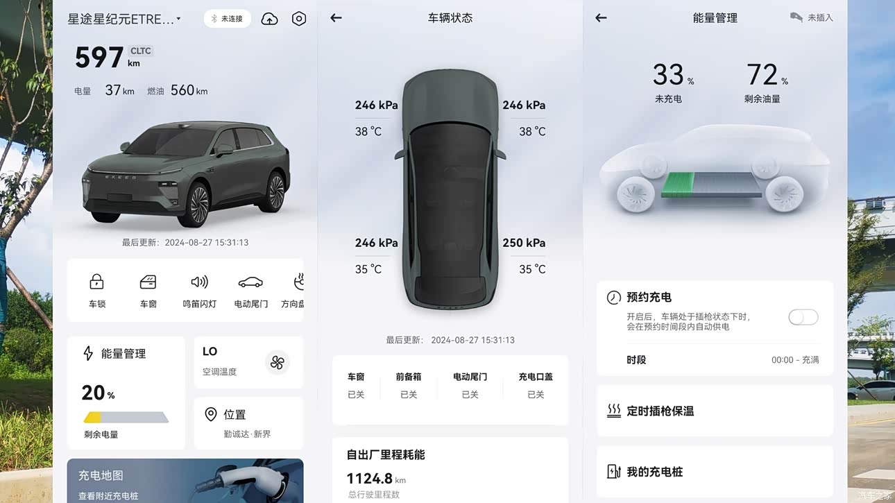This screenshot has height=503, width=895.
Task: Tap the 未连接 Bluetooth connection pill
Action: tap(228, 19)
